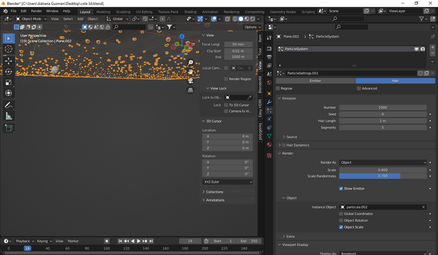
Task: Open the Render menu
Action: coord(36,11)
